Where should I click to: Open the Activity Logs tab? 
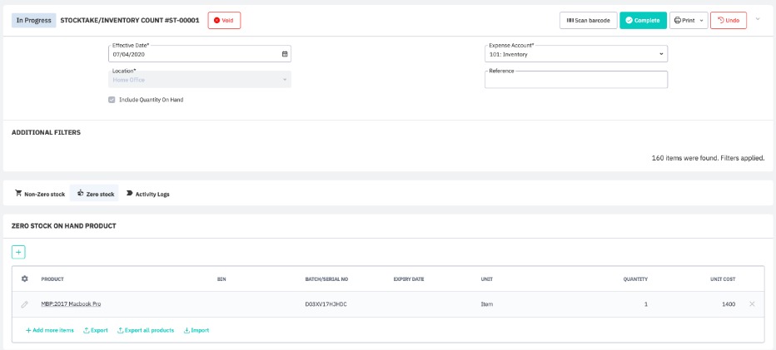147,194
